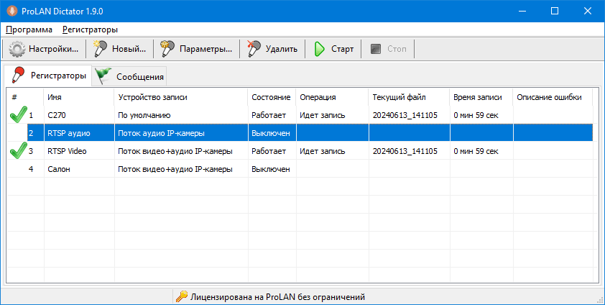Click the Устройство записи column header
Viewport: 605px width, 305px height.
pos(152,97)
